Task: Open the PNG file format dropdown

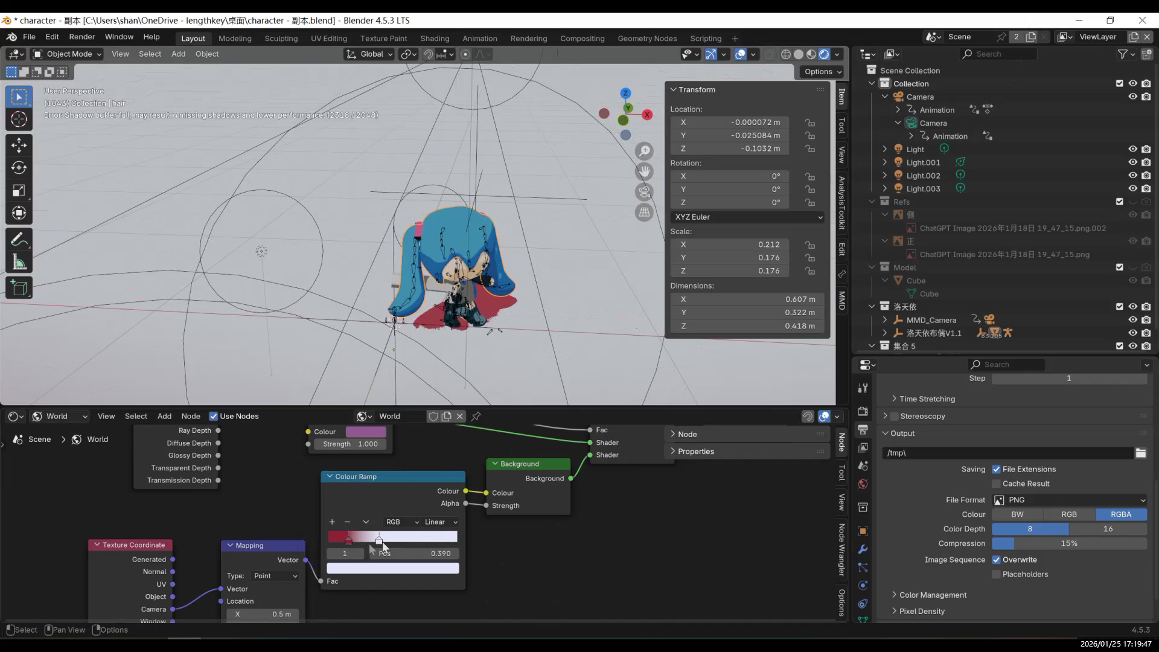Action: coord(1070,500)
